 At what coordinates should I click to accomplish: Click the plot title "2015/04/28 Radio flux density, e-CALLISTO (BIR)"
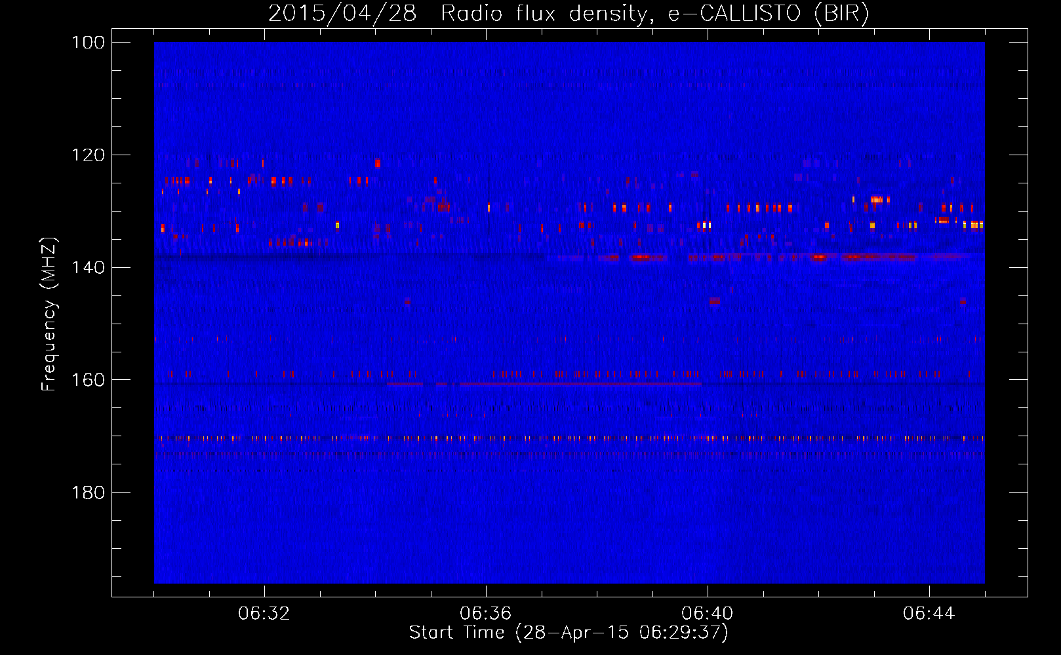(x=569, y=14)
